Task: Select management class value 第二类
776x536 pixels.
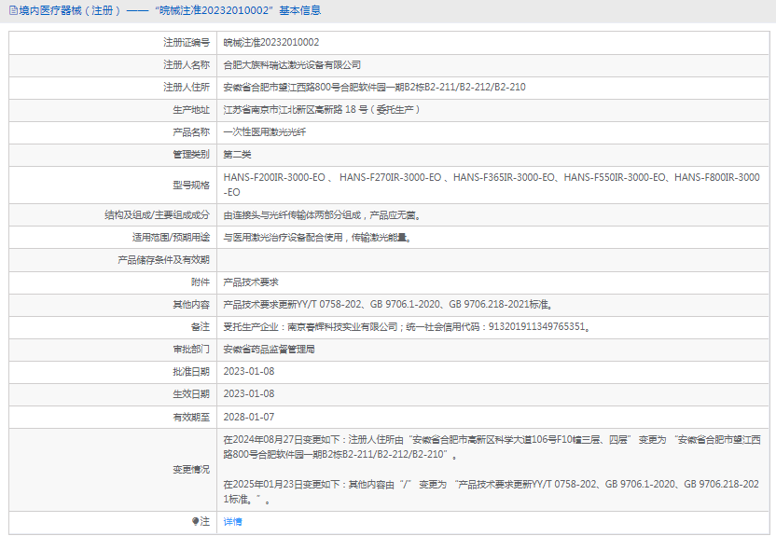Action: (x=237, y=154)
